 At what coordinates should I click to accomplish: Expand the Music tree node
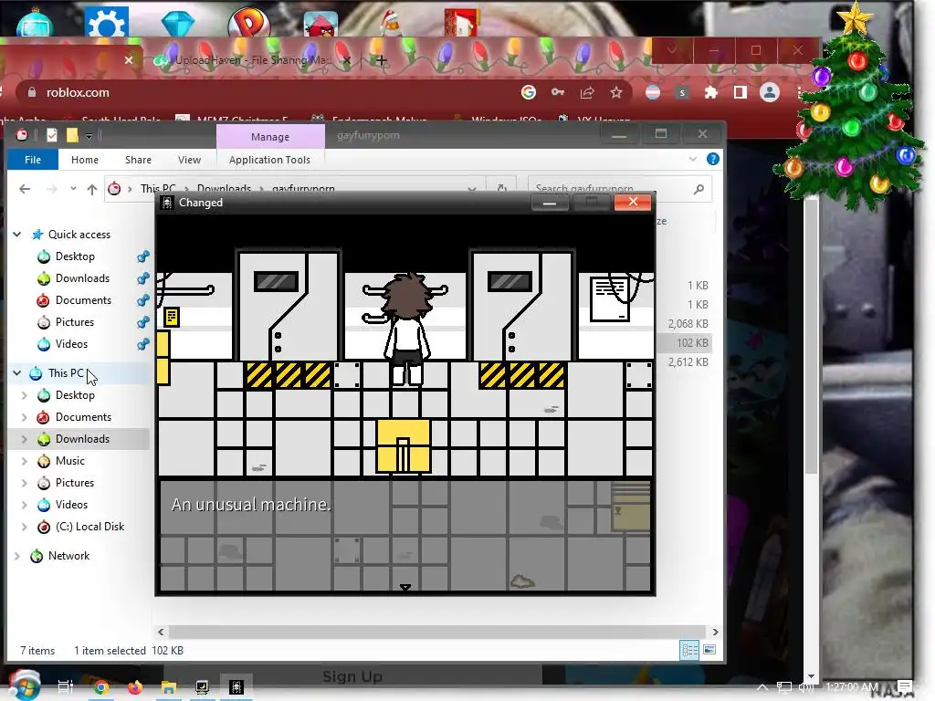[25, 461]
